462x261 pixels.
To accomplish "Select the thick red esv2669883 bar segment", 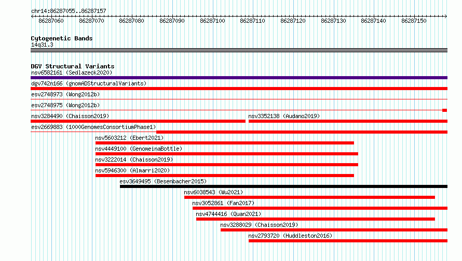I will [302, 132].
